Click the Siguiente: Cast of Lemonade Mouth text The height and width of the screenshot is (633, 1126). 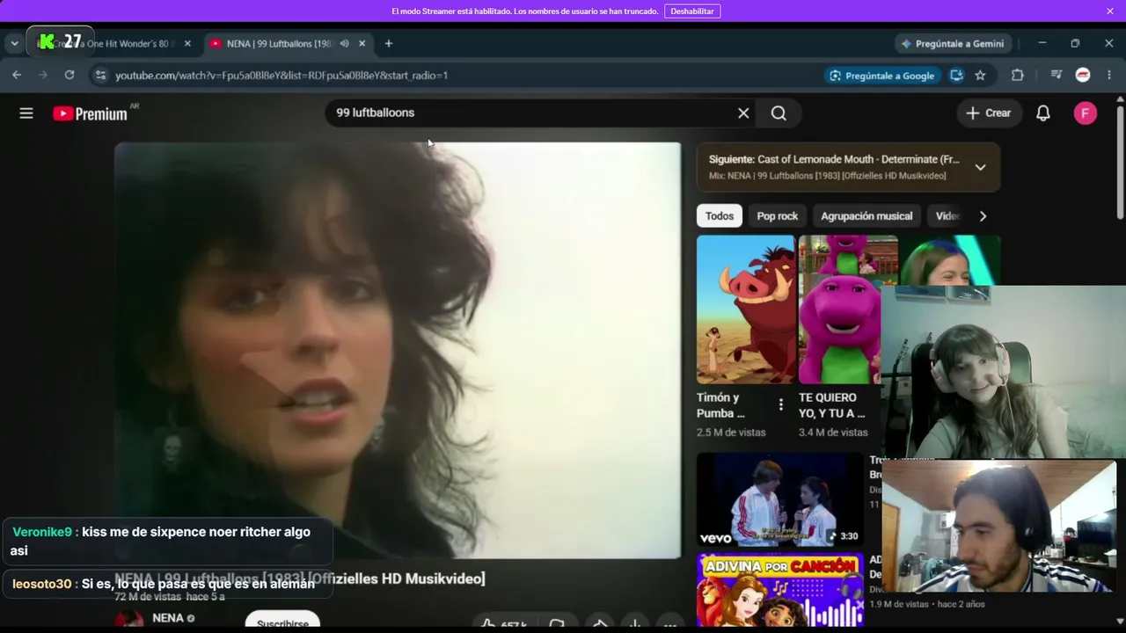834,160
